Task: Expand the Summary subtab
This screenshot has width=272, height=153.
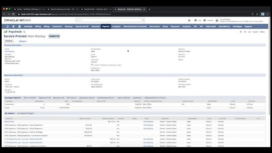Action: 137,98
